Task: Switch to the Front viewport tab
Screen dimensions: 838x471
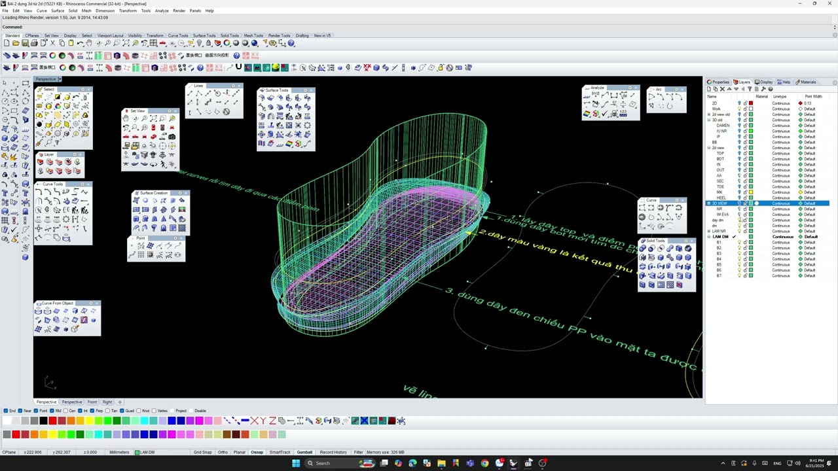Action: pos(92,402)
